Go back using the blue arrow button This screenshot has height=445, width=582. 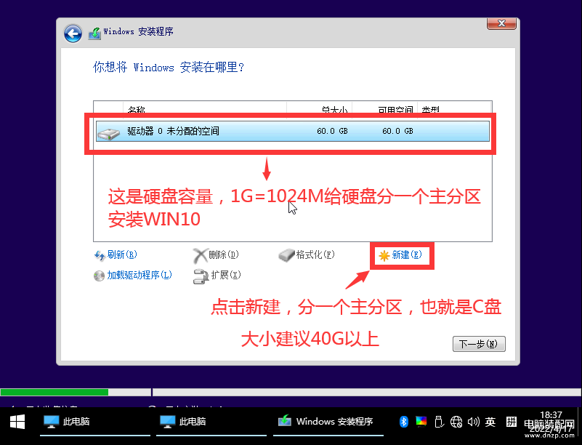[73, 33]
